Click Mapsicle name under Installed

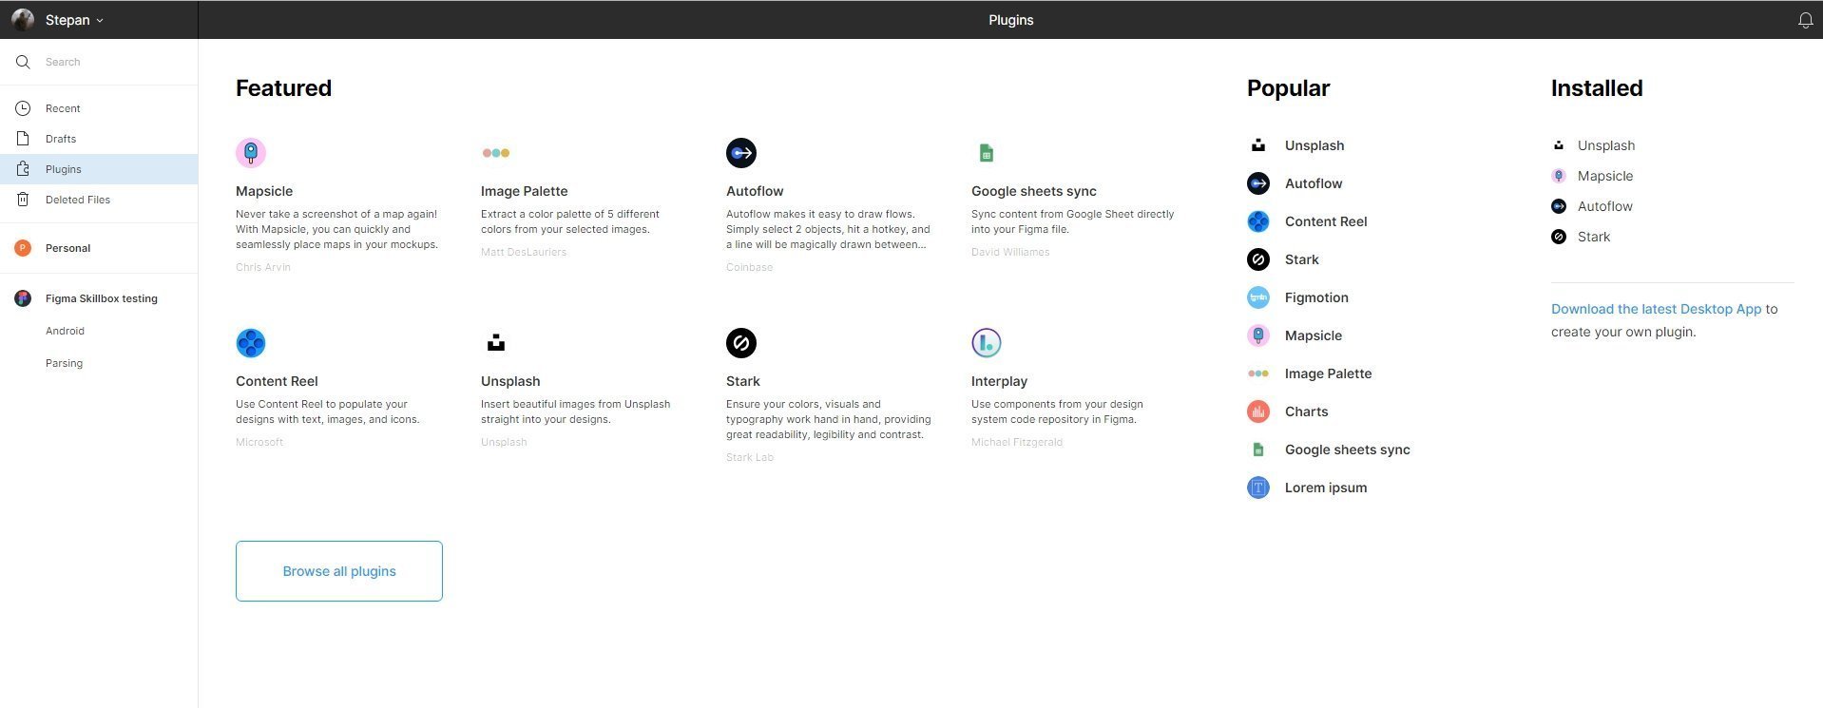click(1605, 176)
